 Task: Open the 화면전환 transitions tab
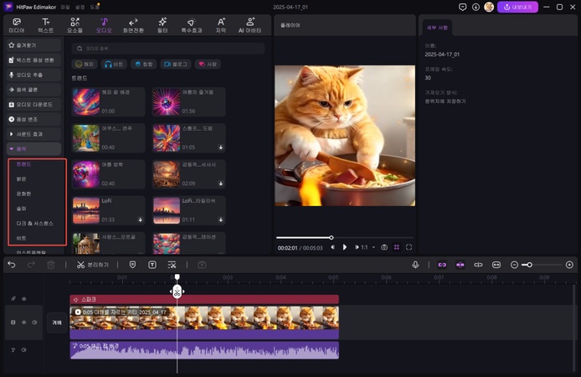(x=133, y=24)
